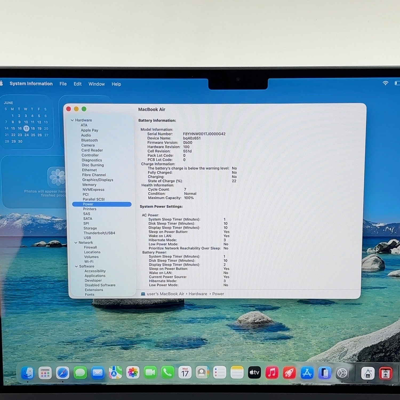Select Wi-Fi under Network in the sidebar

[89, 262]
